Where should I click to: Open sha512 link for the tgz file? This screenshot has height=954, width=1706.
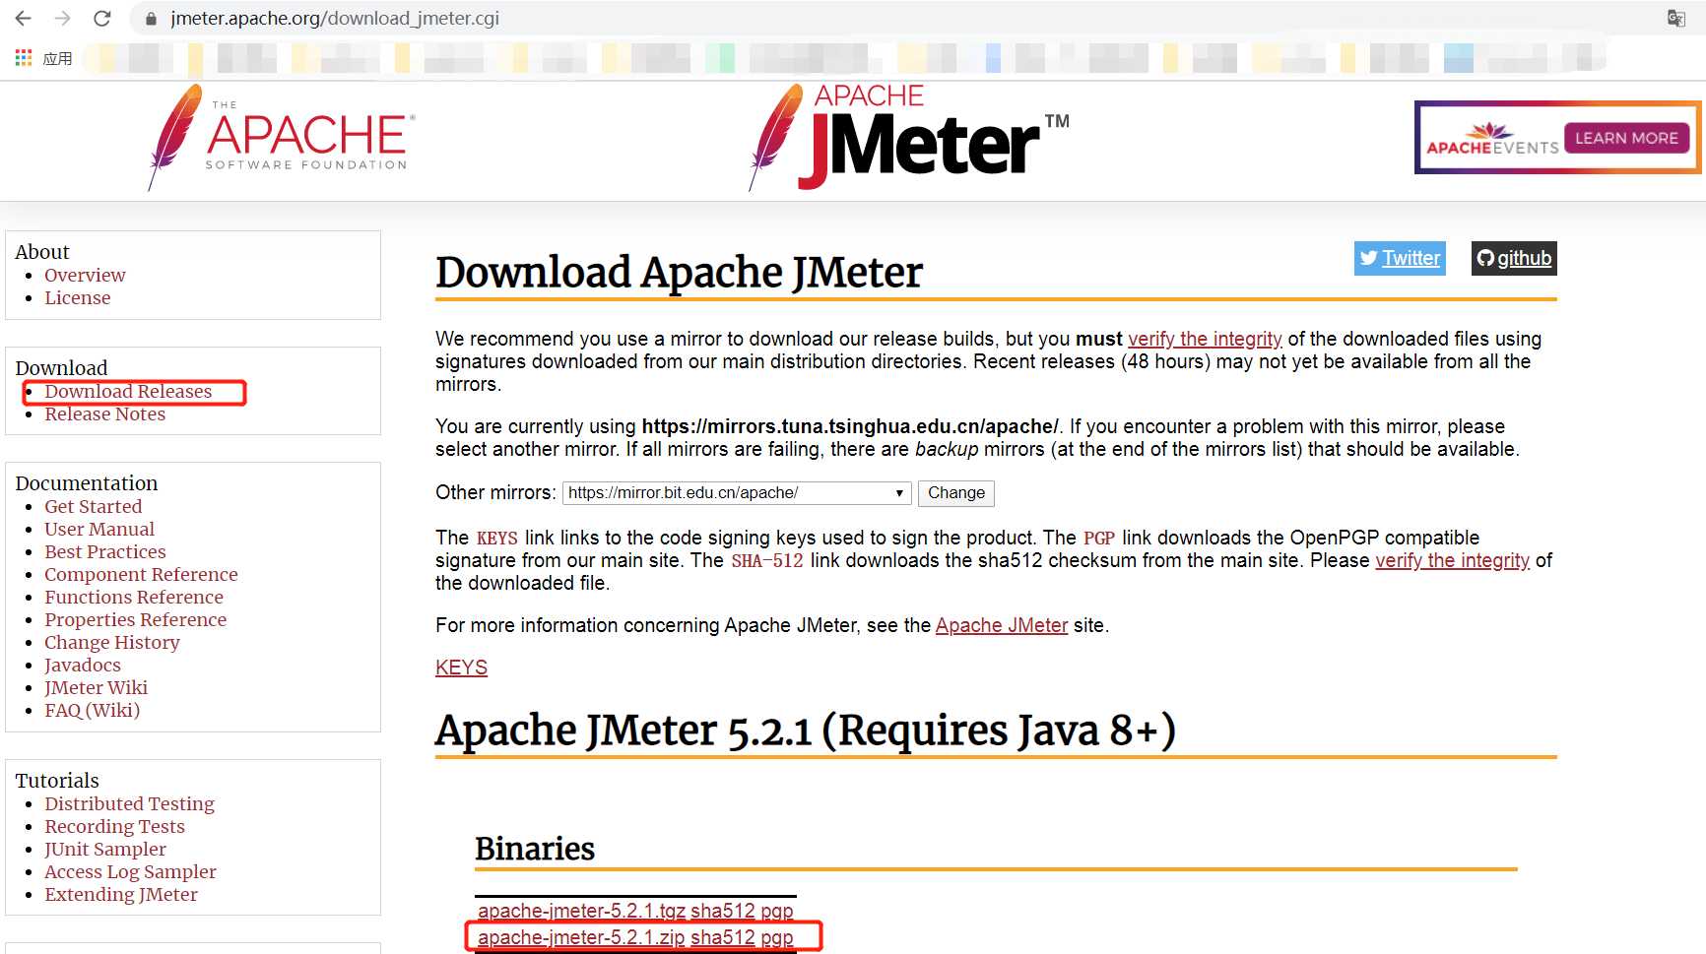pyautogui.click(x=723, y=911)
